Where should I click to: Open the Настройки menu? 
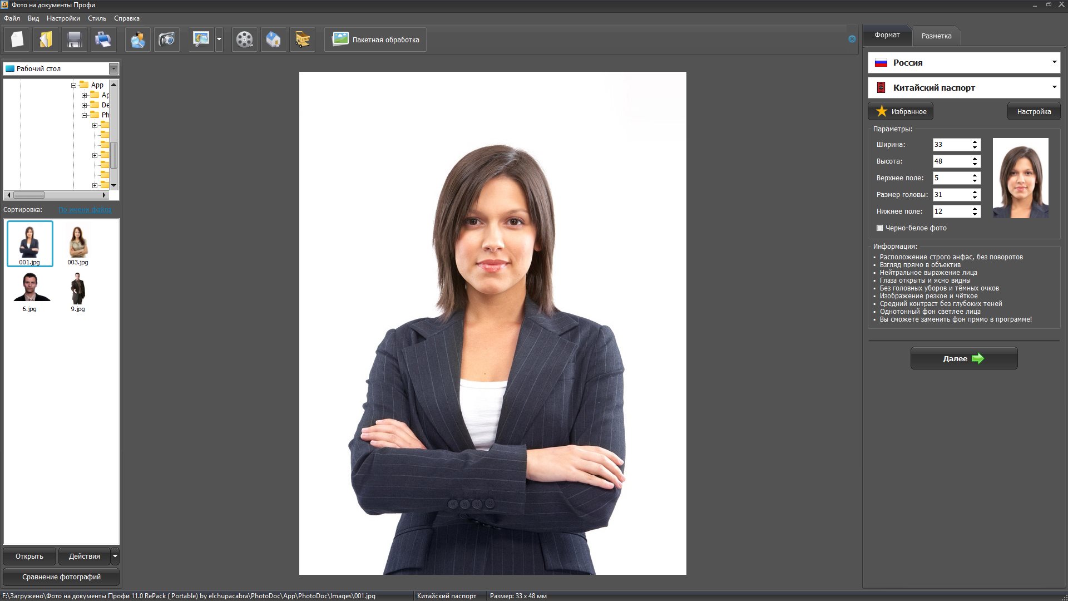click(63, 18)
